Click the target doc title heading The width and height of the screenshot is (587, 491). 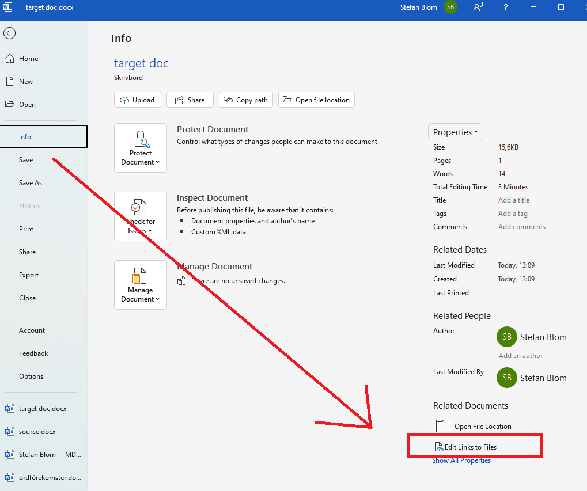point(141,63)
